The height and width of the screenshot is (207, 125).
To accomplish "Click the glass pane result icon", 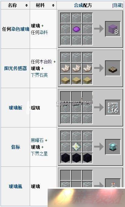I will (113, 108).
